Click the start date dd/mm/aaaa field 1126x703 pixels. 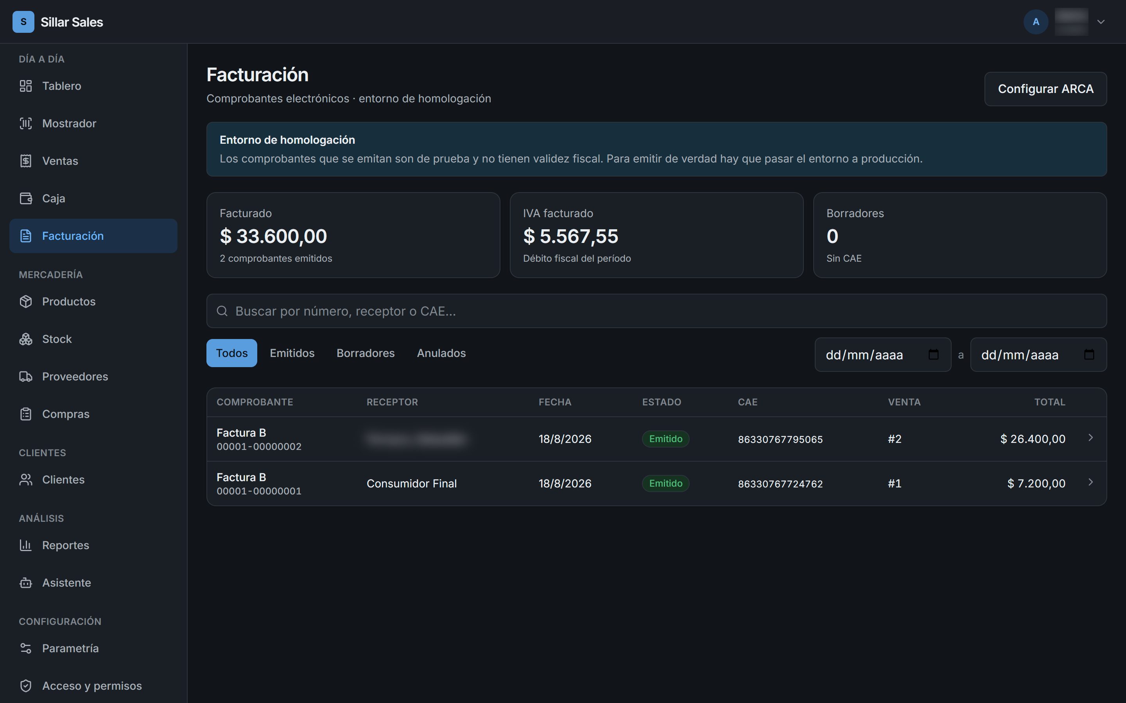point(883,355)
